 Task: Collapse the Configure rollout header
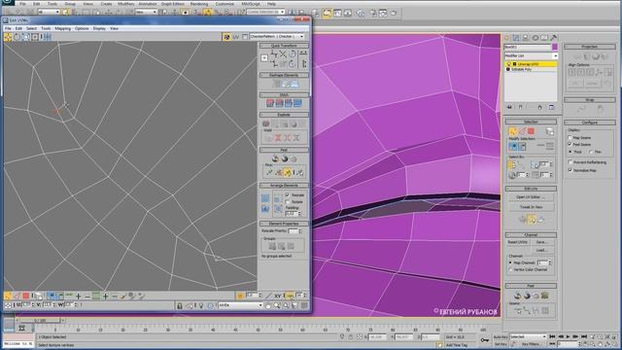[590, 122]
